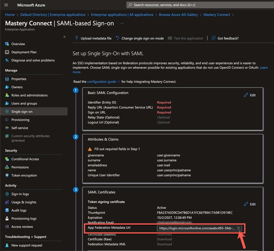274x251 pixels.
Task: Go to Overview in the sidebar
Action: tap(18, 44)
